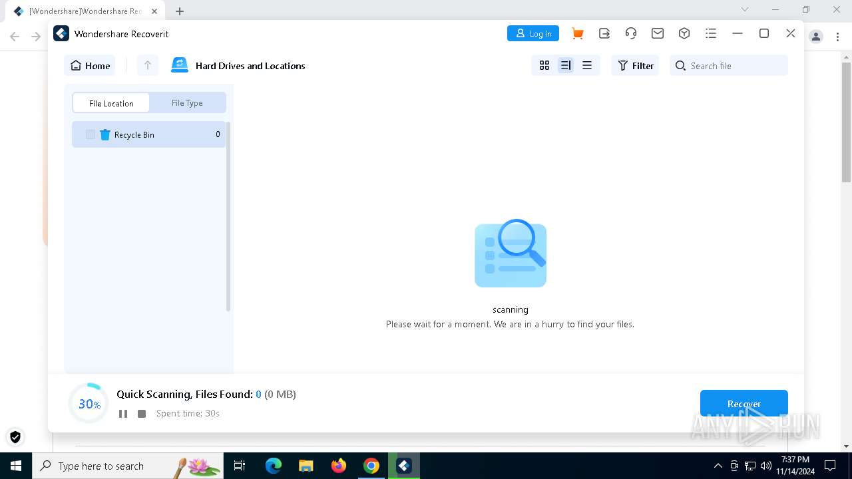Click the hexagon cube icon
This screenshot has width=852, height=479.
[x=684, y=33]
